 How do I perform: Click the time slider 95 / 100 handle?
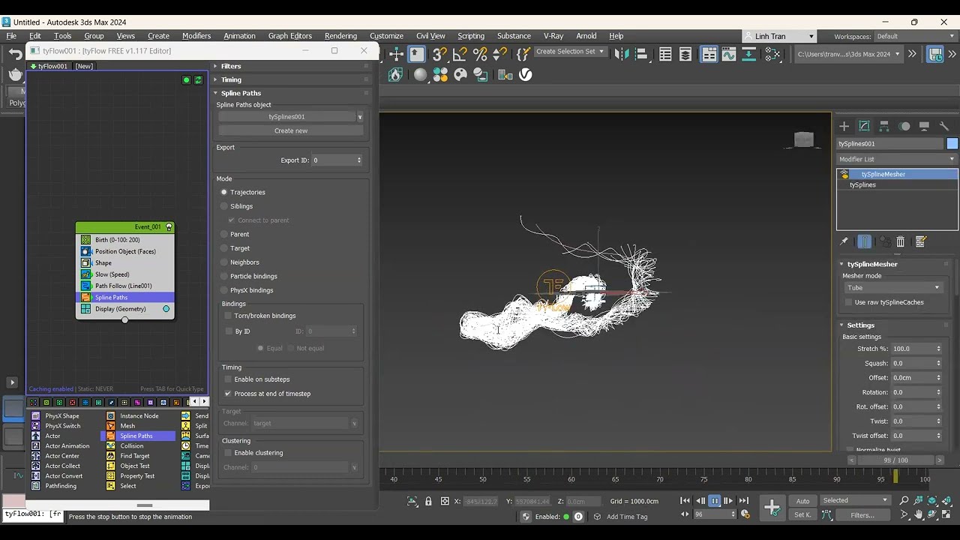(895, 460)
